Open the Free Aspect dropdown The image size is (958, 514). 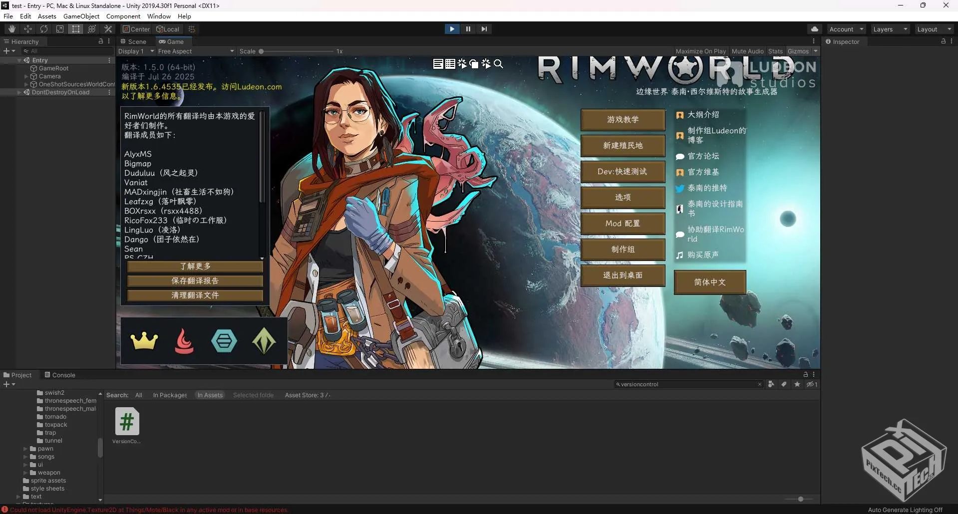(196, 51)
